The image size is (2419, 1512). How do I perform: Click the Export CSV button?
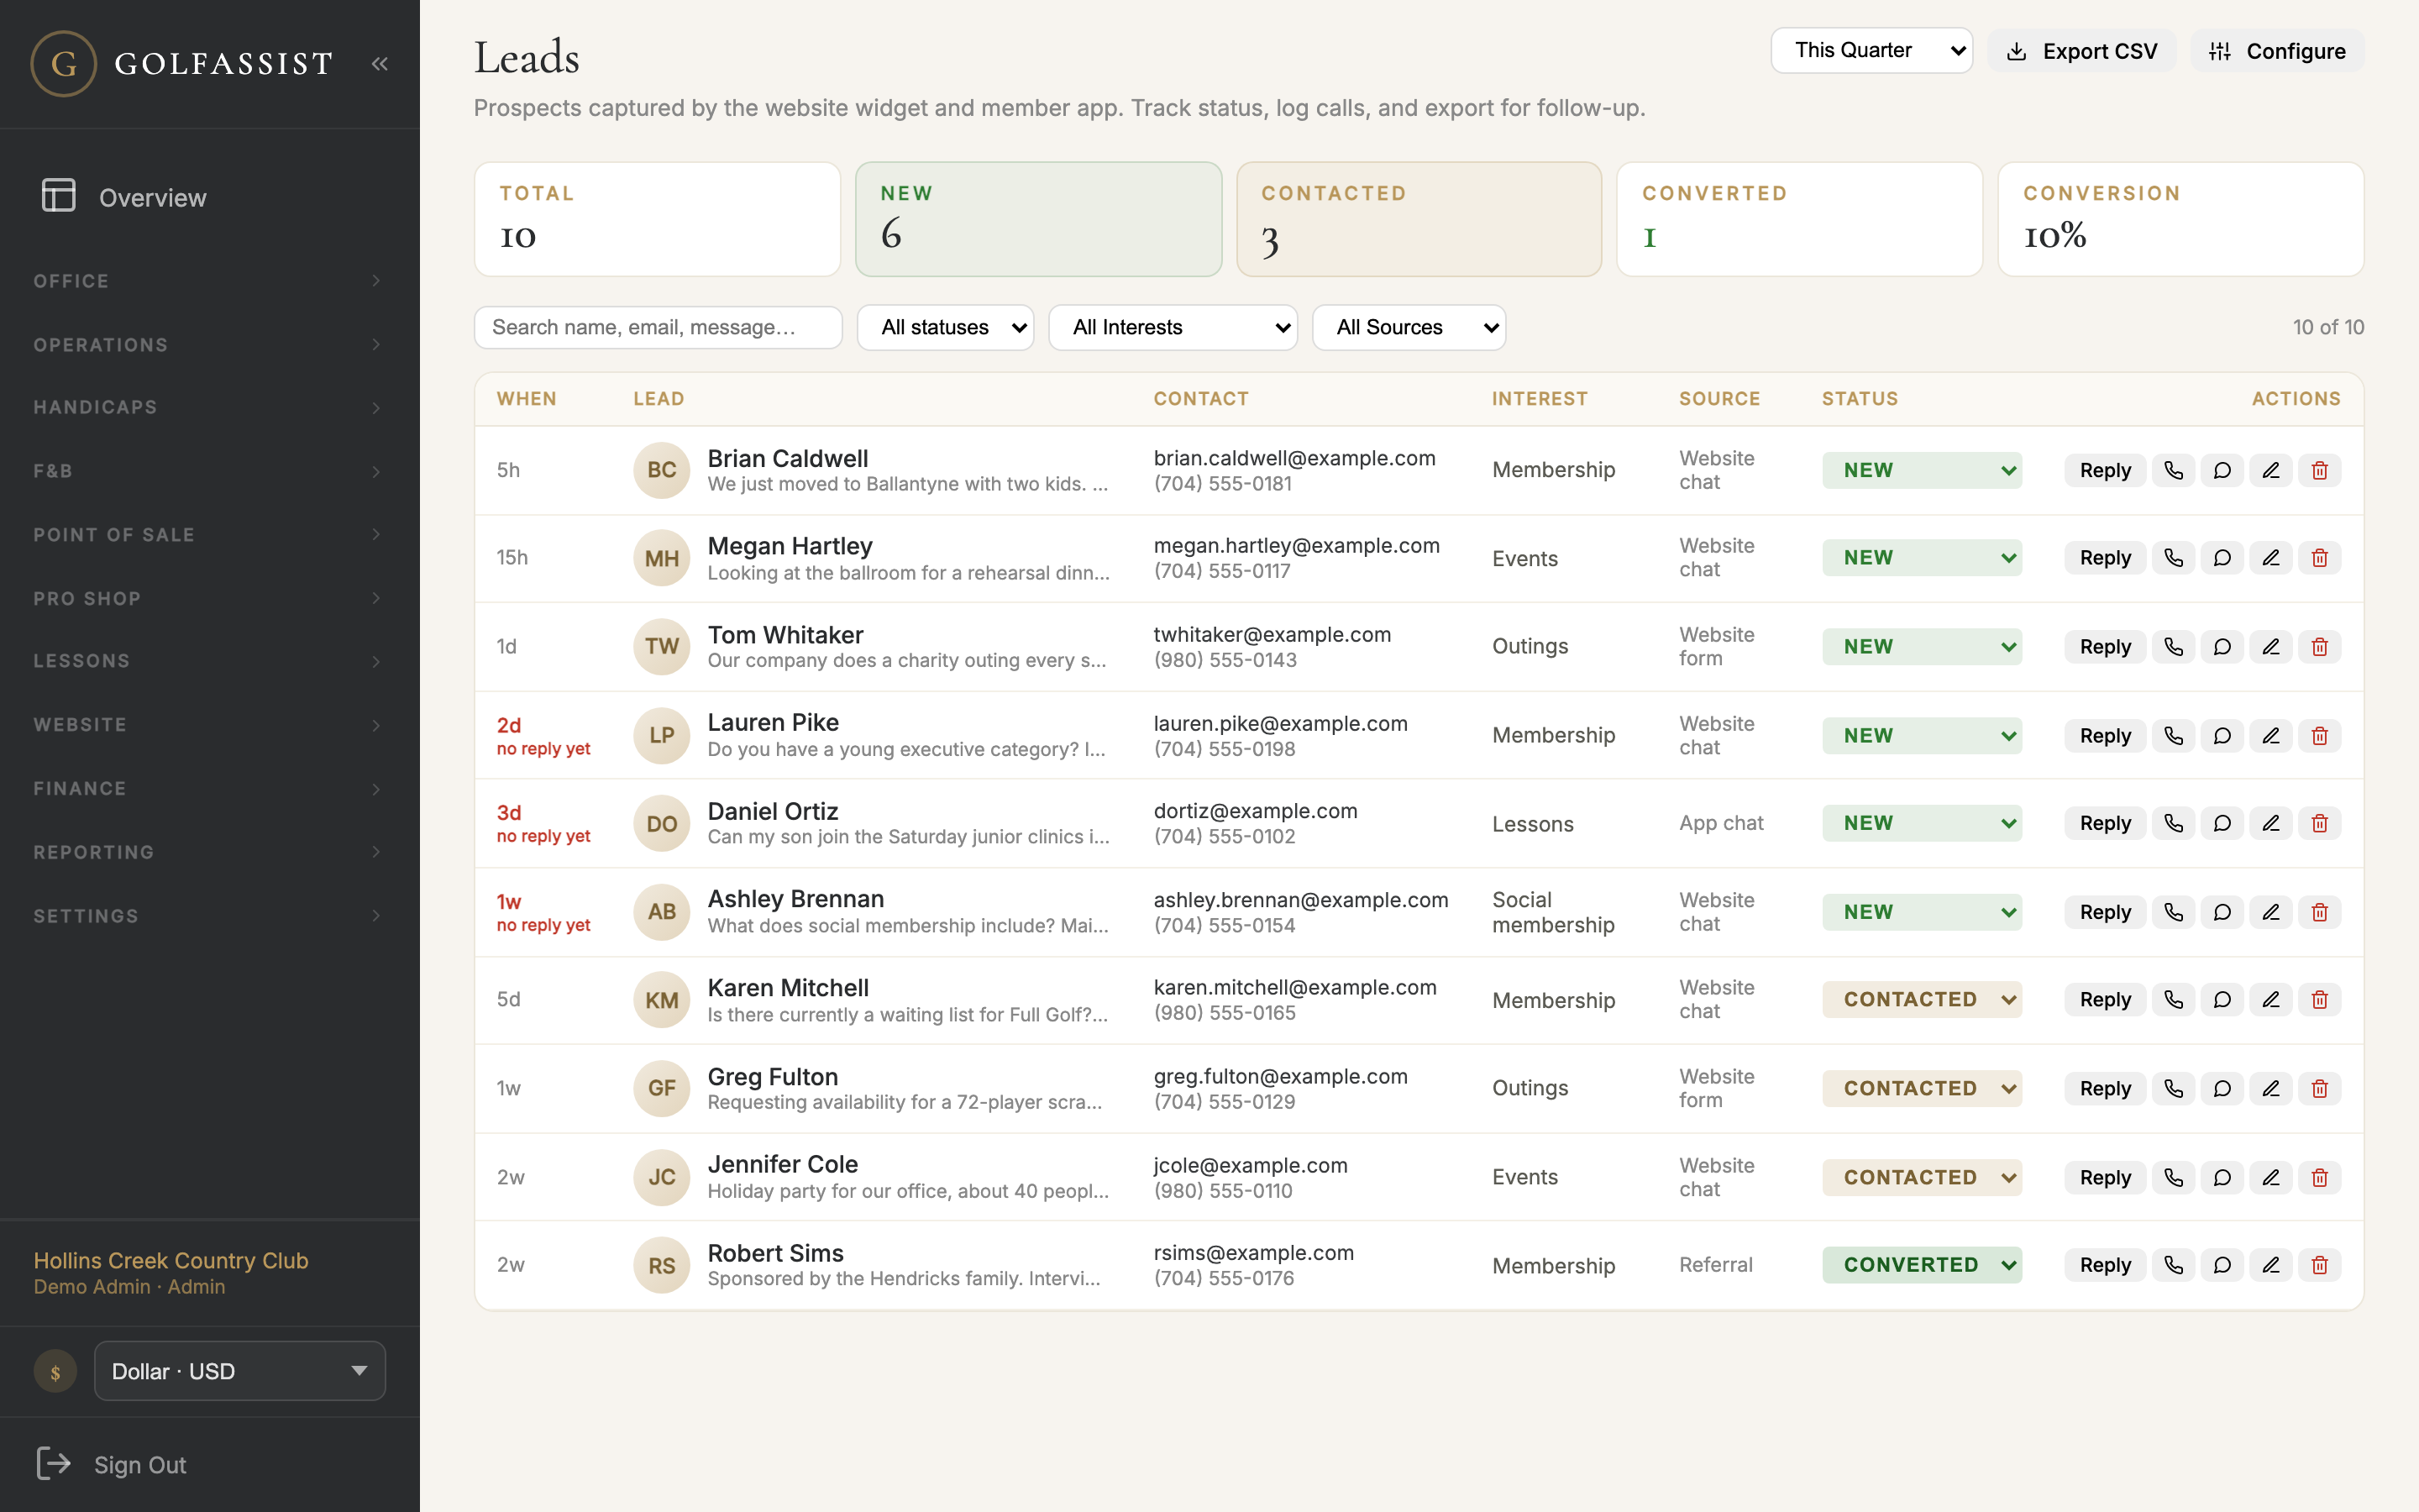(x=2082, y=51)
